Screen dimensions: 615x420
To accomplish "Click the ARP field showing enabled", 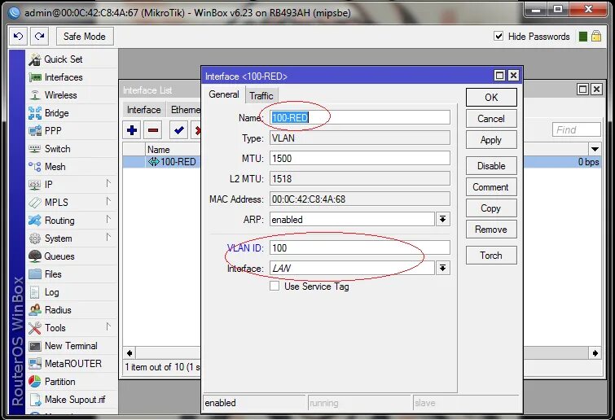I will click(352, 220).
